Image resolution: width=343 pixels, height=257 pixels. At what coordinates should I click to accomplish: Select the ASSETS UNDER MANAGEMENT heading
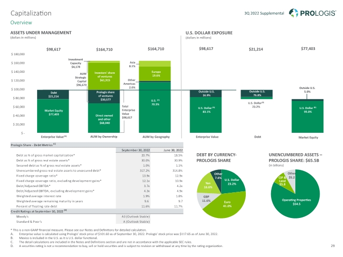(41, 33)
